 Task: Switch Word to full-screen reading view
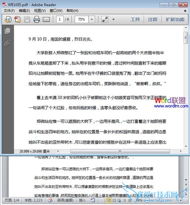pyautogui.click(x=114, y=200)
